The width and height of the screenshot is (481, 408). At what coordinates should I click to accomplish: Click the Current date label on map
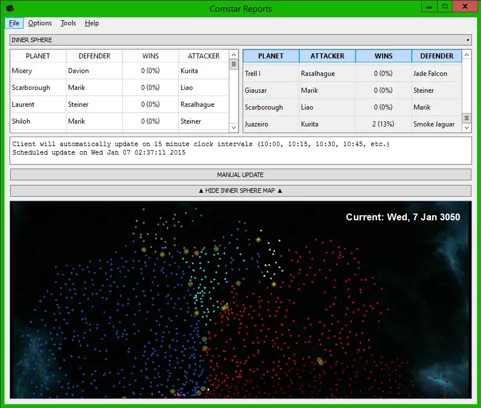click(403, 217)
